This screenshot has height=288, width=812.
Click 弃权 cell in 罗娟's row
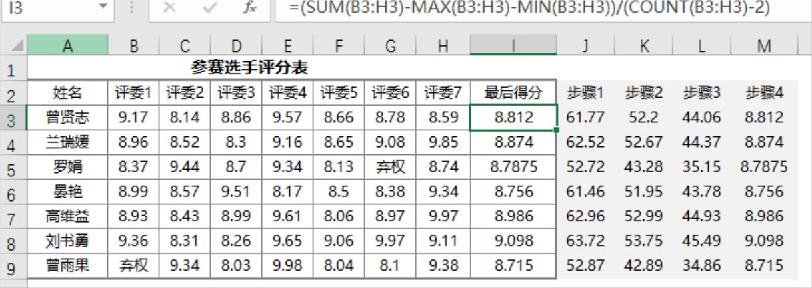click(390, 167)
